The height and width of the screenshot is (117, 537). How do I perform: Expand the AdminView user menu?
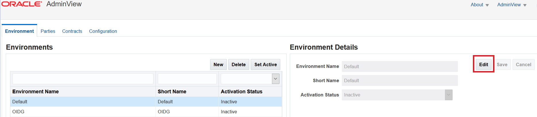[512, 5]
